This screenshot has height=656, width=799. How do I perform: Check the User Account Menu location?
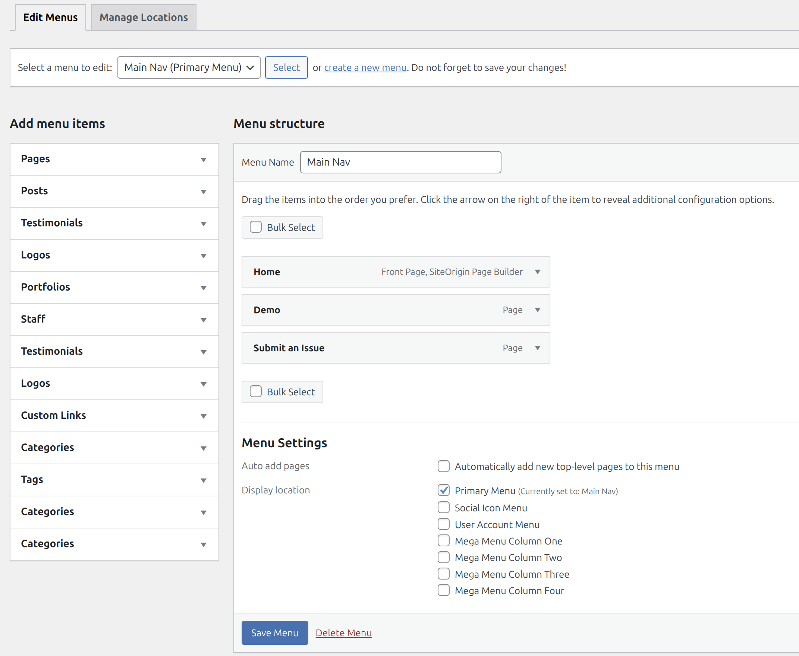click(444, 524)
